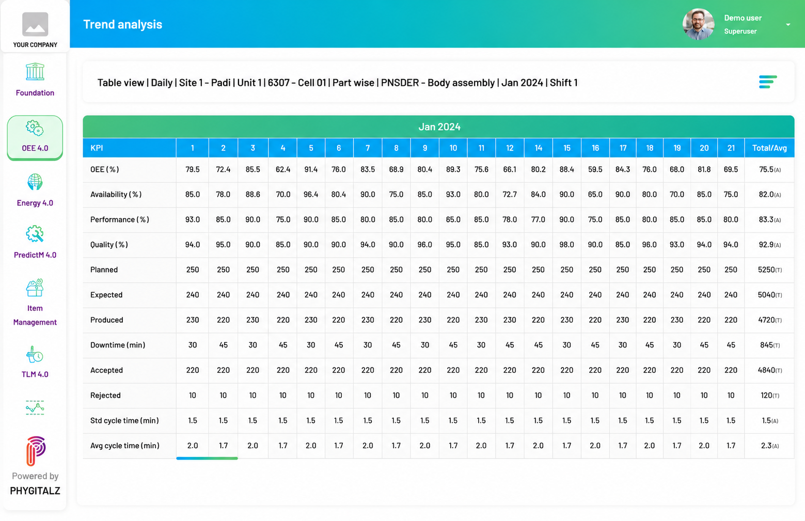This screenshot has width=805, height=521.
Task: Click the Accepted row label
Action: click(106, 370)
